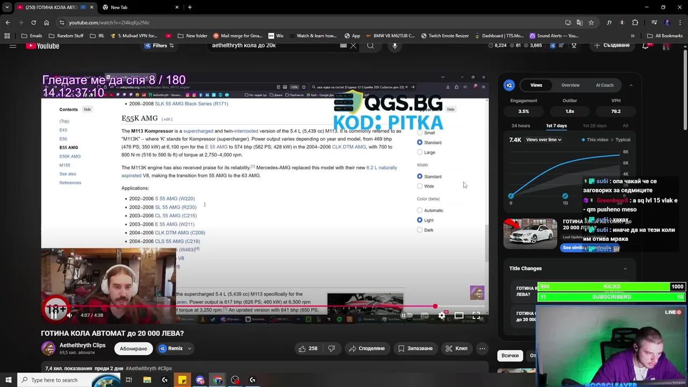Image resolution: width=688 pixels, height=387 pixels.
Task: Toggle subtitles in the player
Action: click(x=424, y=316)
